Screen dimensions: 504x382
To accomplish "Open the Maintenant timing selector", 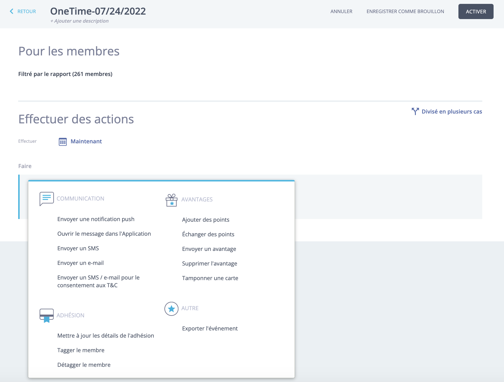I will (x=86, y=141).
